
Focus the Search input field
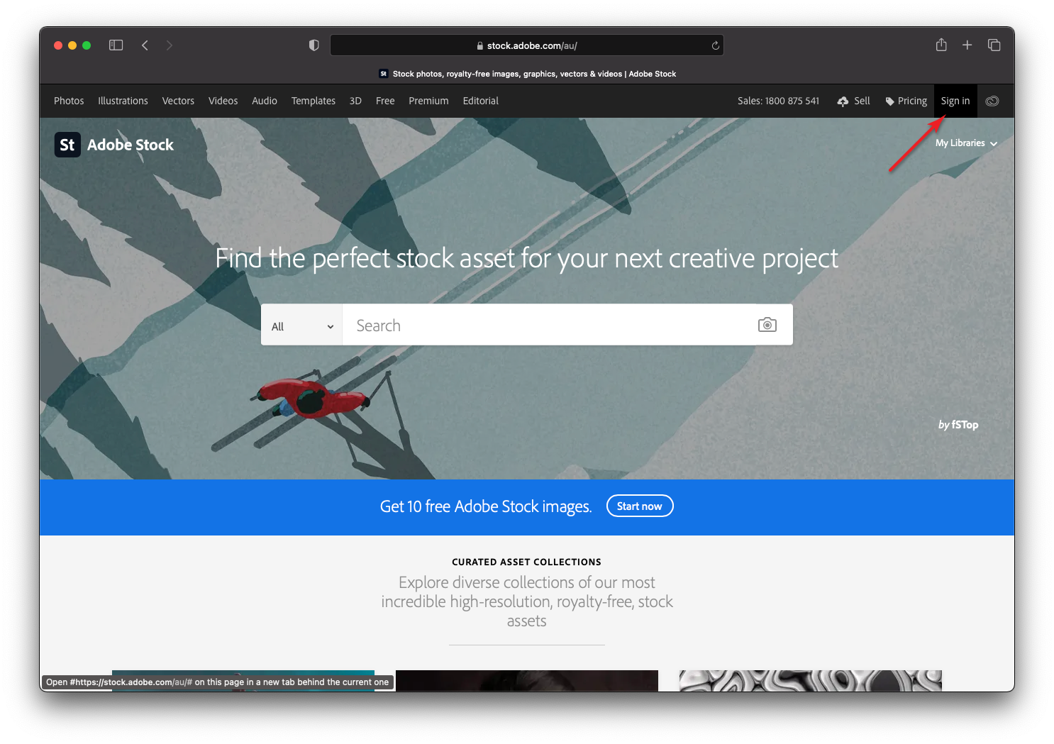[546, 326]
